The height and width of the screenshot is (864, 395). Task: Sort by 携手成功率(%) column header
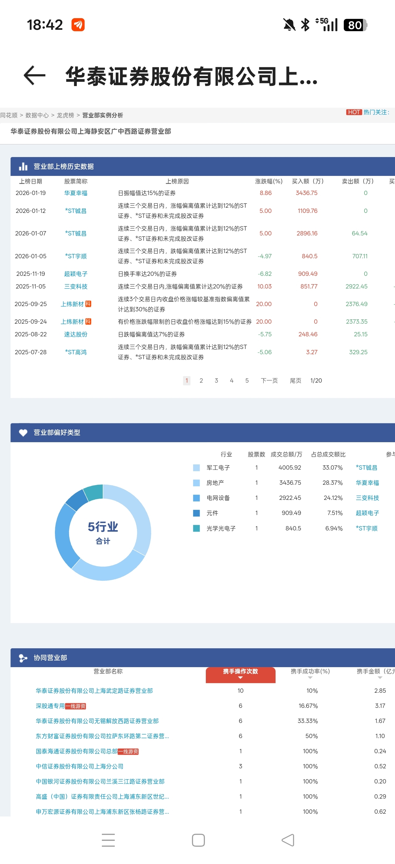click(x=310, y=671)
